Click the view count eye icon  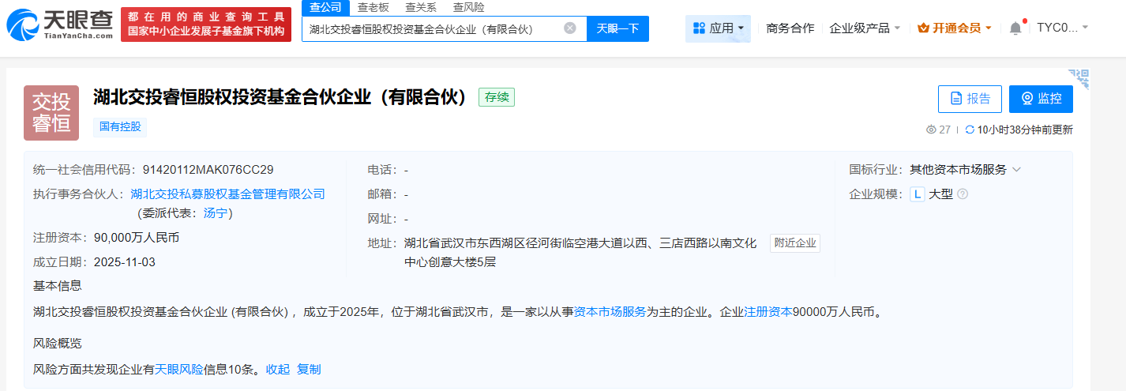click(x=931, y=130)
